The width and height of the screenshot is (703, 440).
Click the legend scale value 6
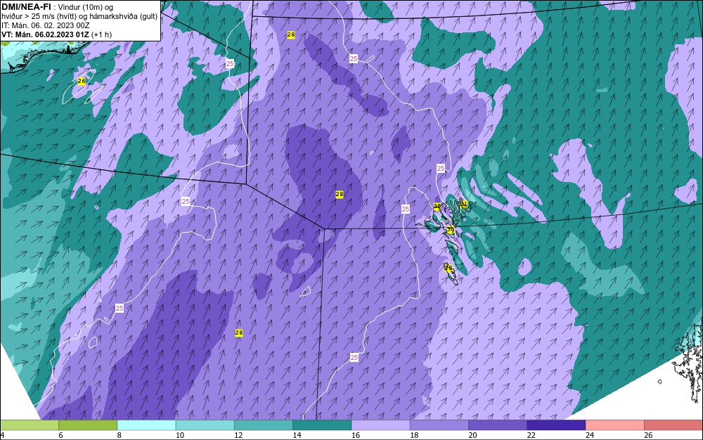click(x=60, y=435)
